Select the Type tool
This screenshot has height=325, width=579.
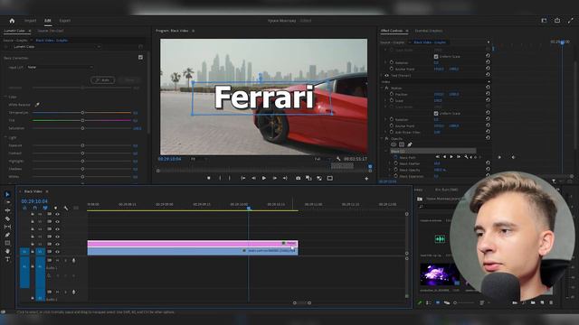click(7, 259)
